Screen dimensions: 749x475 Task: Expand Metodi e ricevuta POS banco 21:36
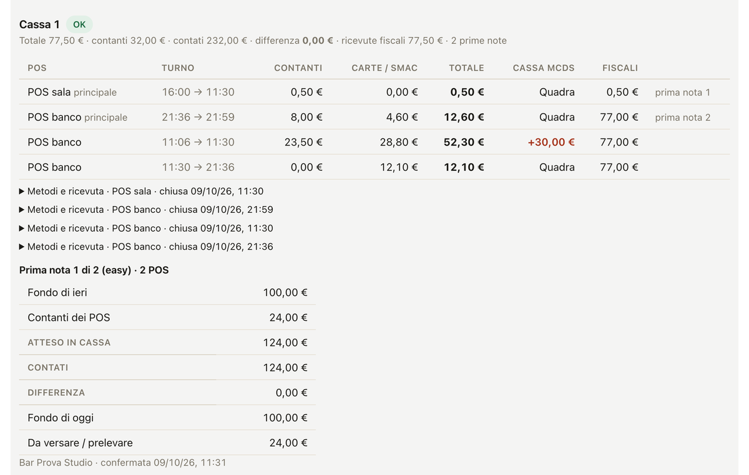(x=146, y=247)
